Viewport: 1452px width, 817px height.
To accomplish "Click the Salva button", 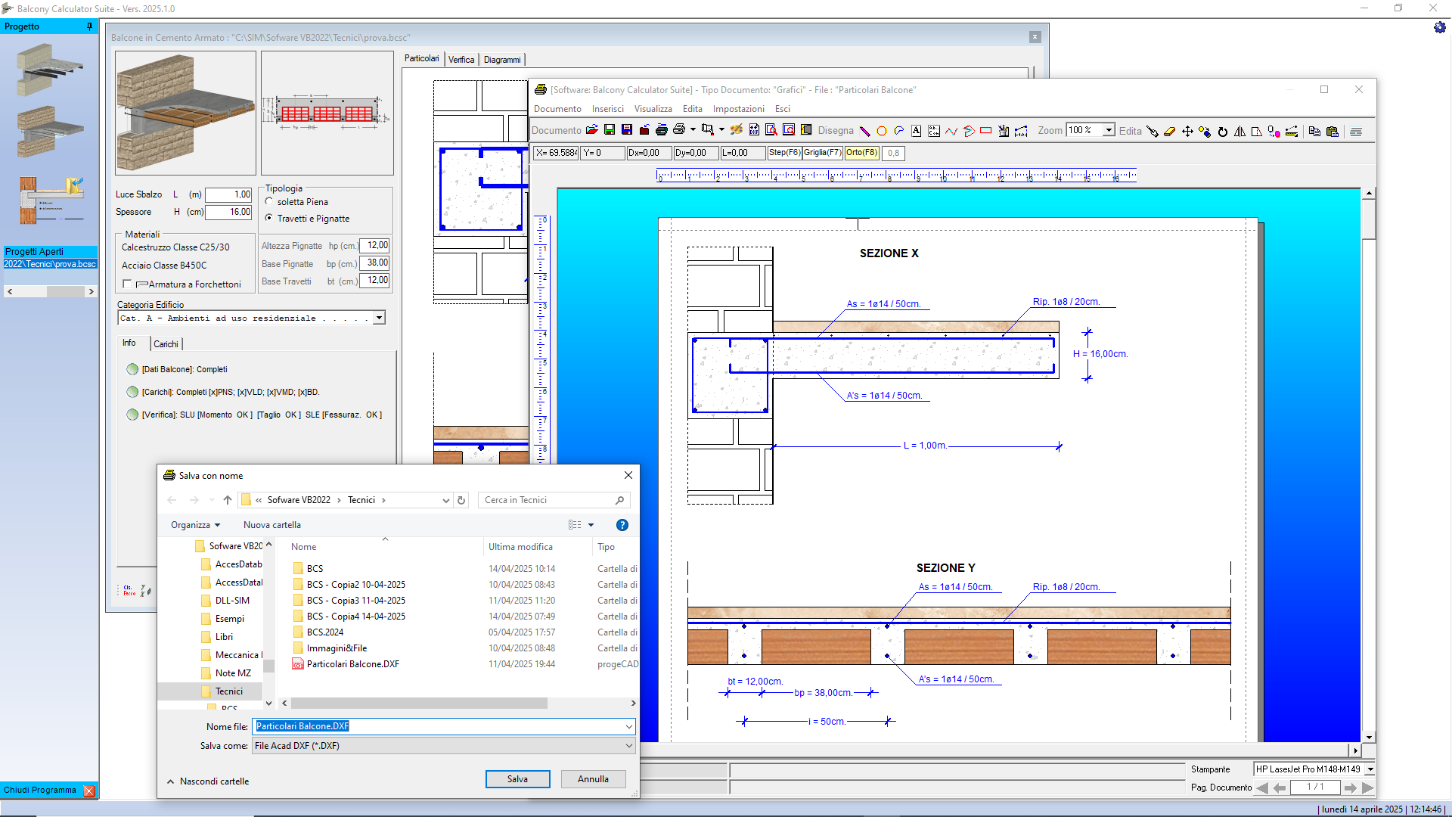I will [517, 779].
